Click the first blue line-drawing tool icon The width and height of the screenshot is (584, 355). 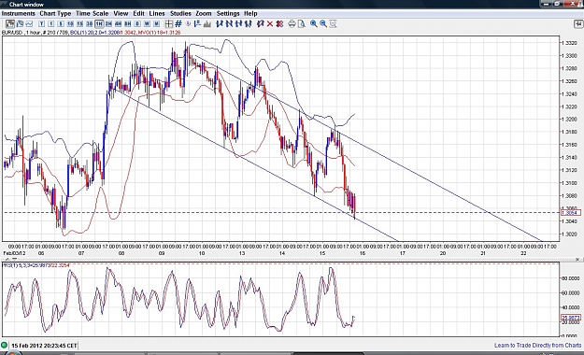pos(219,24)
